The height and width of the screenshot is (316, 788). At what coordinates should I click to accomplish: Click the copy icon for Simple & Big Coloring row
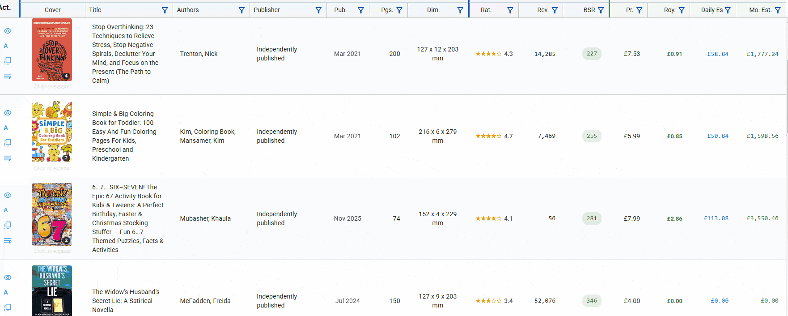[8, 142]
